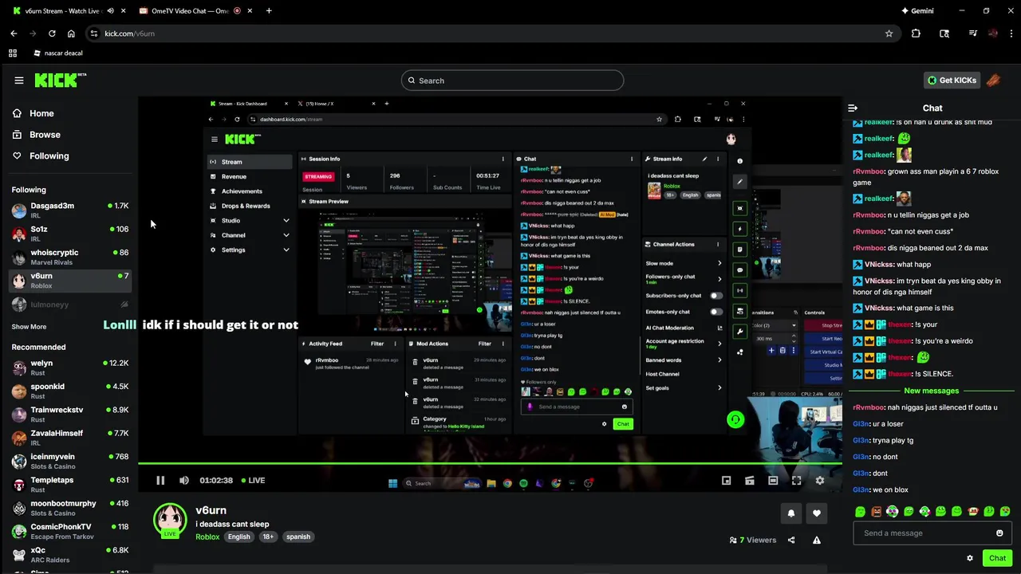Open the Roblox category link
1021x574 pixels.
(207, 537)
